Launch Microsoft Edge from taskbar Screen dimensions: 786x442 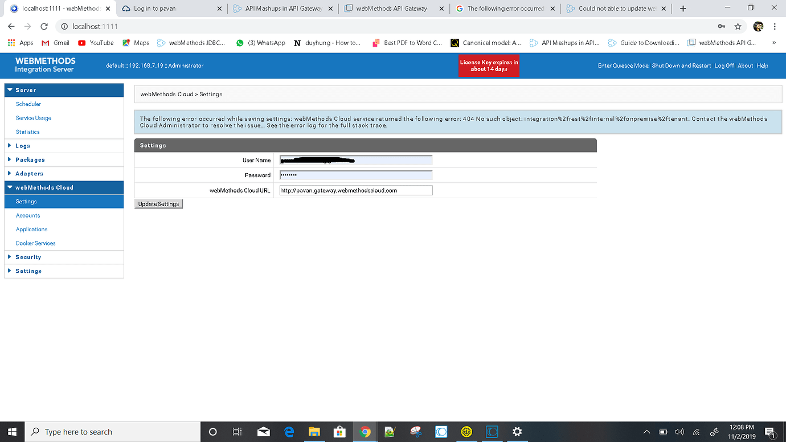(289, 432)
